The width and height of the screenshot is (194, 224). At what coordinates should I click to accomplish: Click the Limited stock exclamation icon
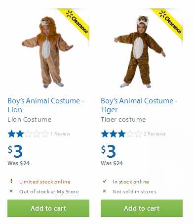11,181
